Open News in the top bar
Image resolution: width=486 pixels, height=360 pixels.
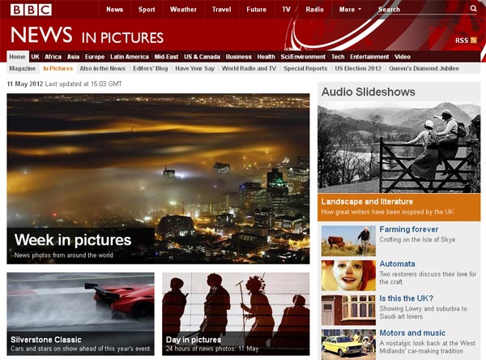point(114,9)
